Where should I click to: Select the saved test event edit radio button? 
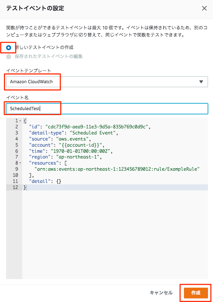pyautogui.click(x=9, y=56)
